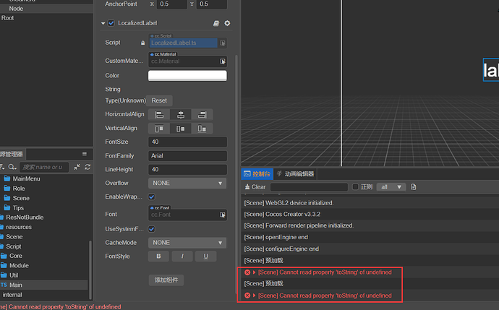Click the Module folder icon
The width and height of the screenshot is (499, 310).
point(4,265)
